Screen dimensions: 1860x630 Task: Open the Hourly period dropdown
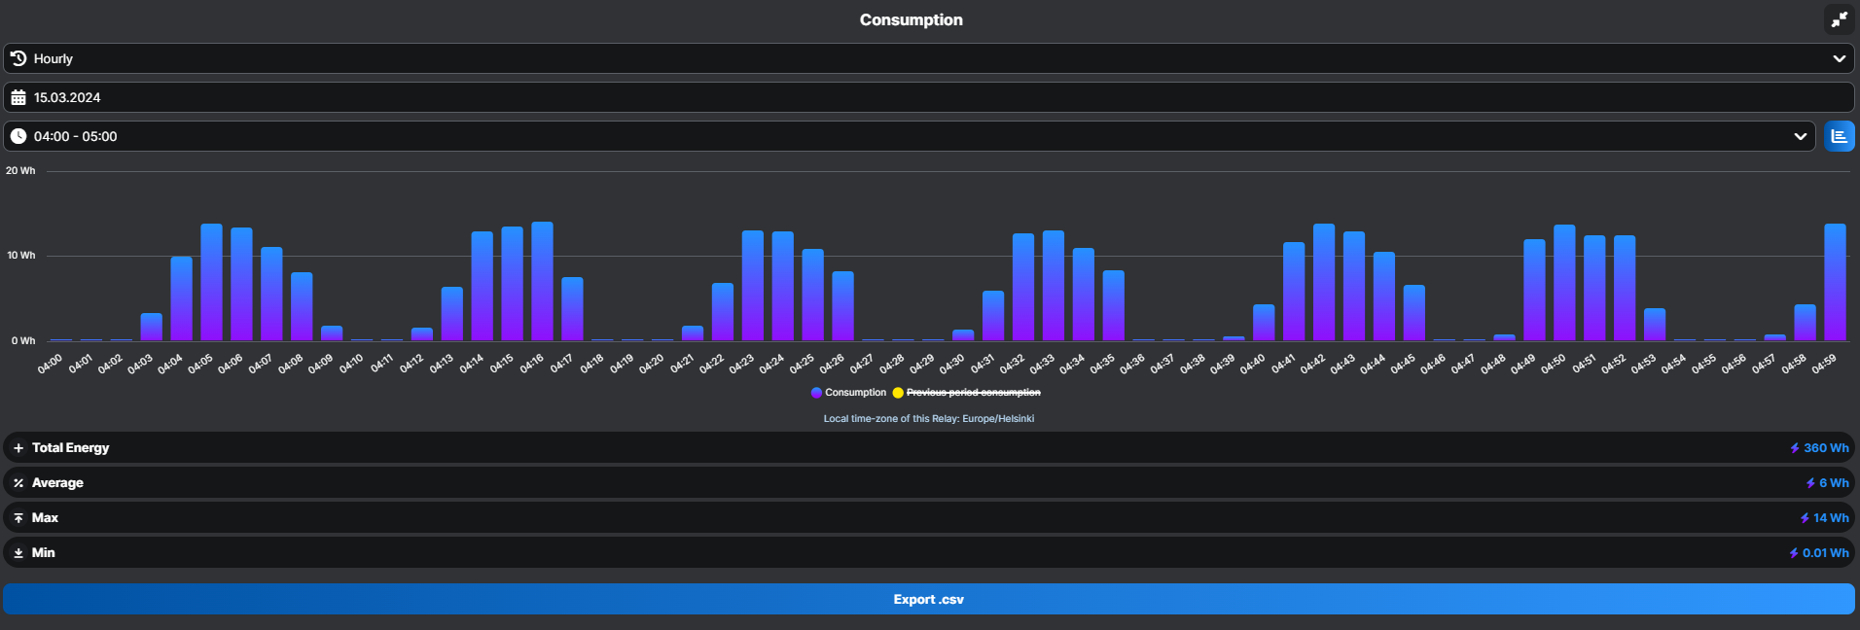tap(1839, 58)
